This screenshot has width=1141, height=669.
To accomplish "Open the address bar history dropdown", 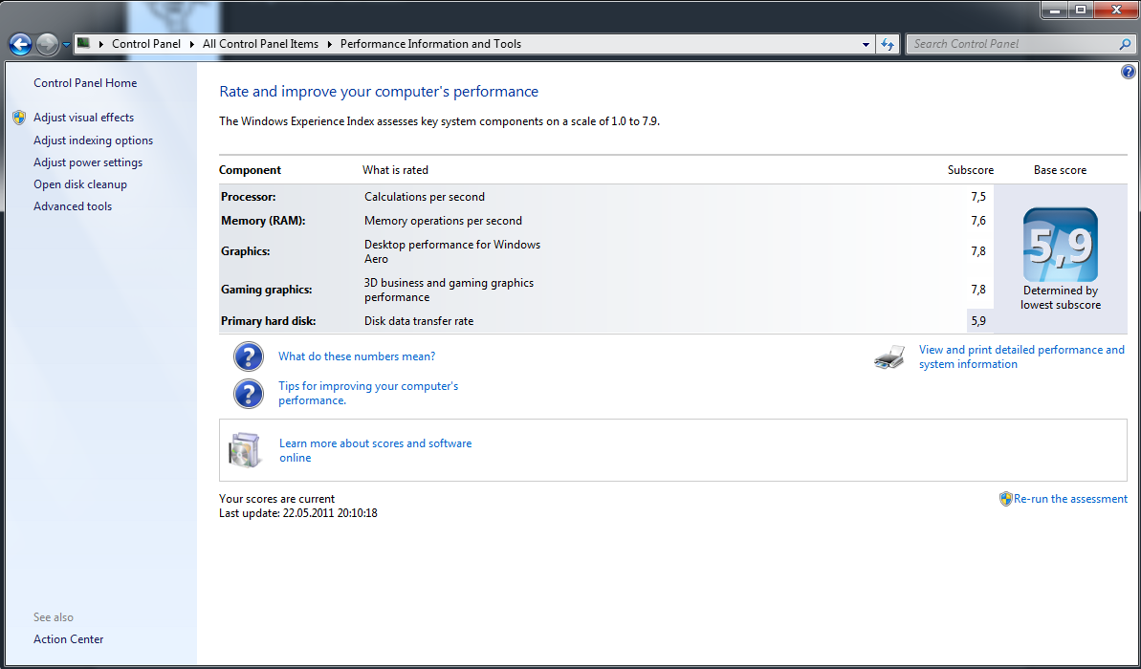I will (x=866, y=44).
